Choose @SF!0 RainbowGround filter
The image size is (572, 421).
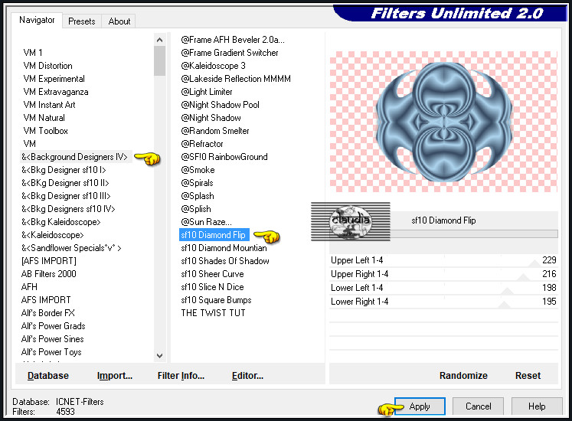[224, 157]
